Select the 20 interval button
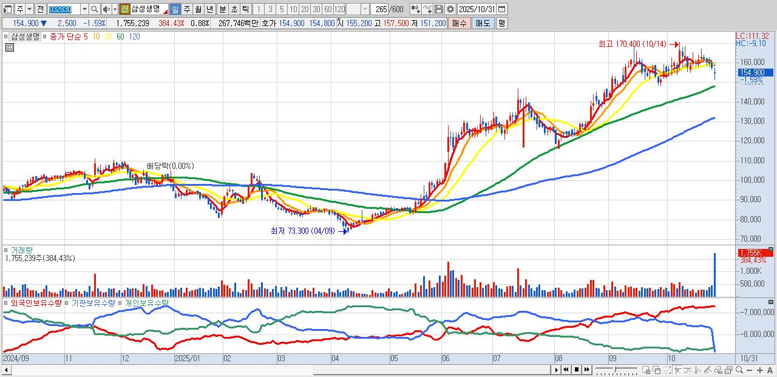The width and height of the screenshot is (777, 377). pos(305,9)
